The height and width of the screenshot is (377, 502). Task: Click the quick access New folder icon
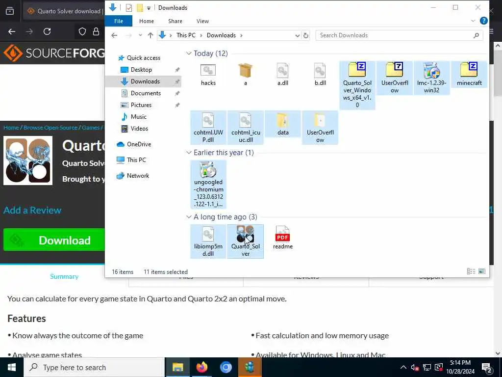point(140,8)
